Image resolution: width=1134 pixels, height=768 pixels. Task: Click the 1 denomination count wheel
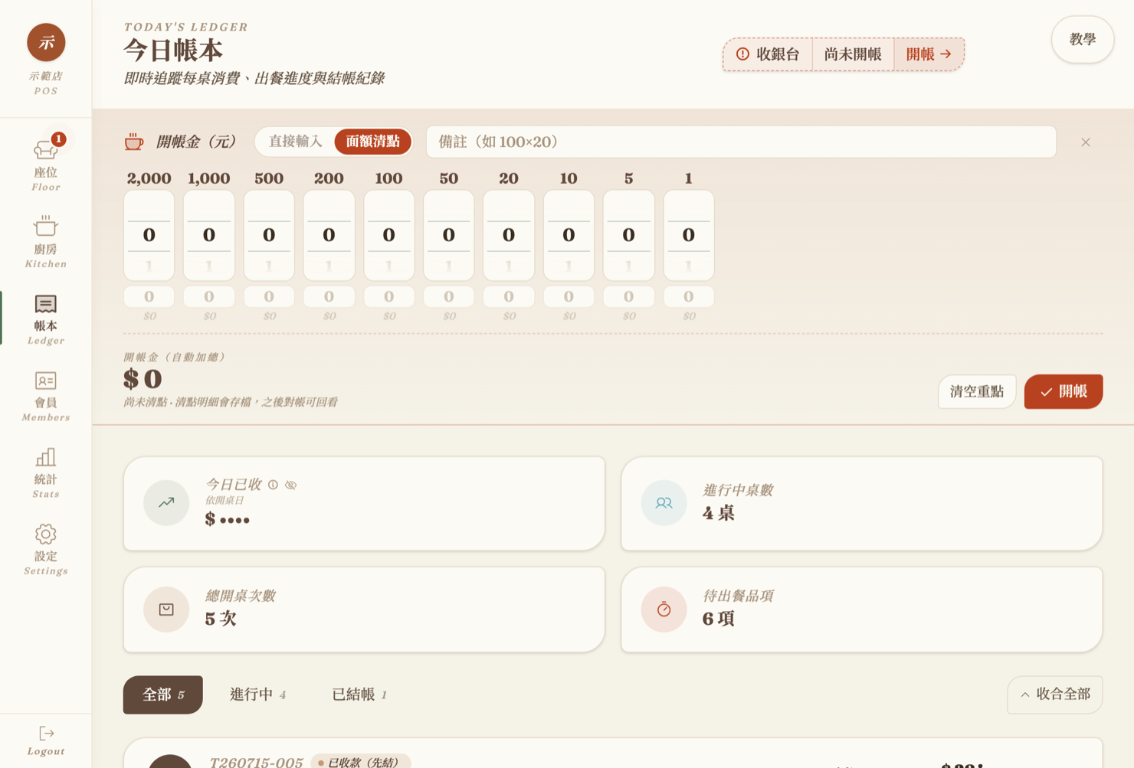coord(689,235)
